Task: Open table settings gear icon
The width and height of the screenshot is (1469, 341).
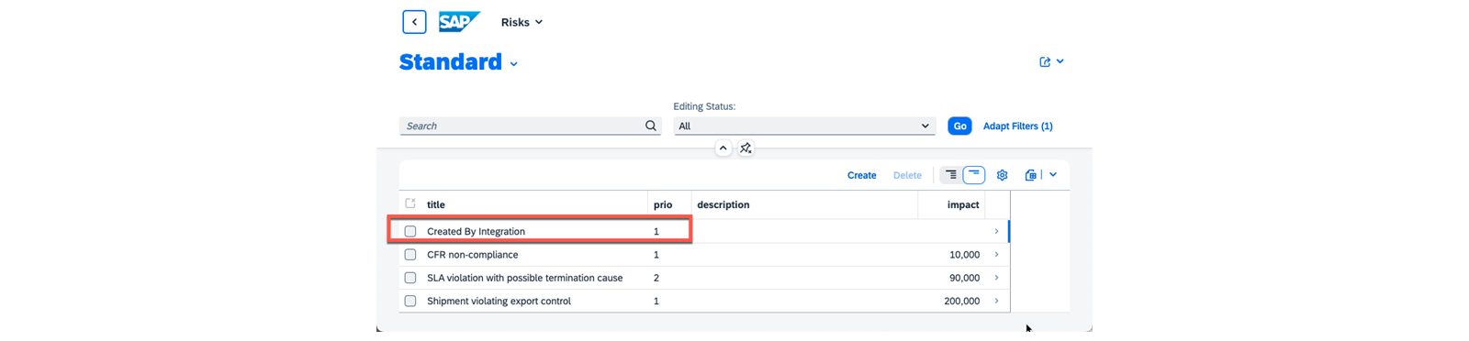Action: [x=1002, y=175]
